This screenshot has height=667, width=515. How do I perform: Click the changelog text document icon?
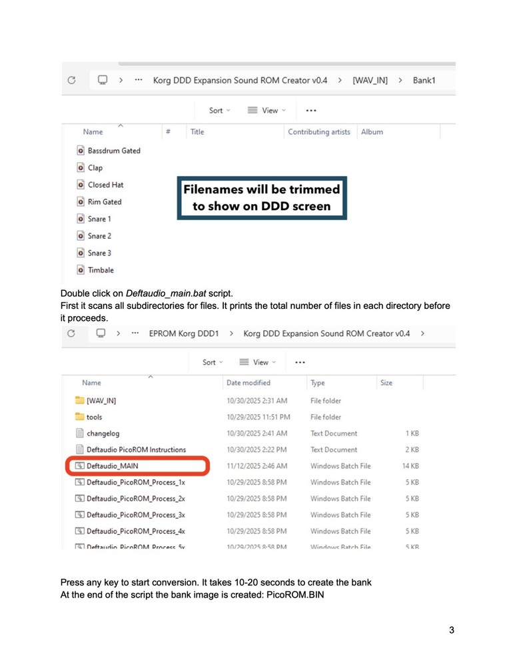point(79,434)
